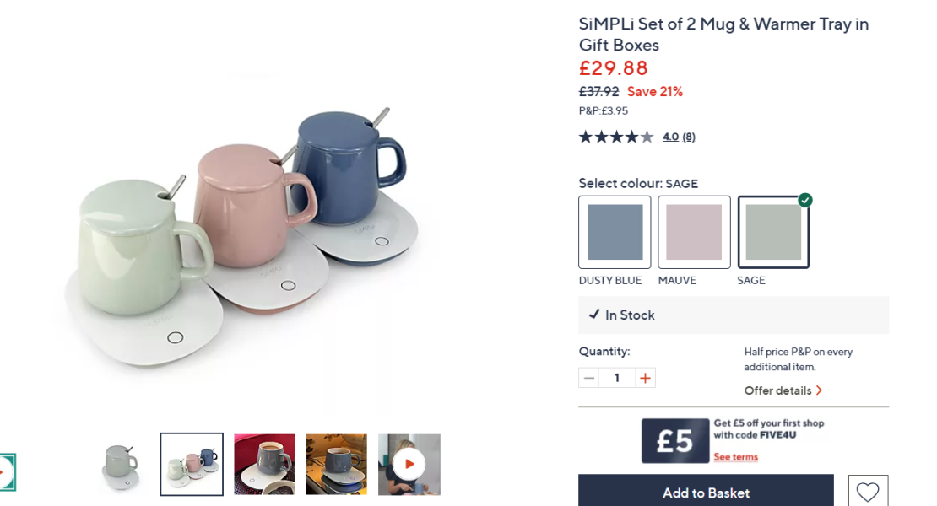Select the Mauve colour swatch

[695, 232]
